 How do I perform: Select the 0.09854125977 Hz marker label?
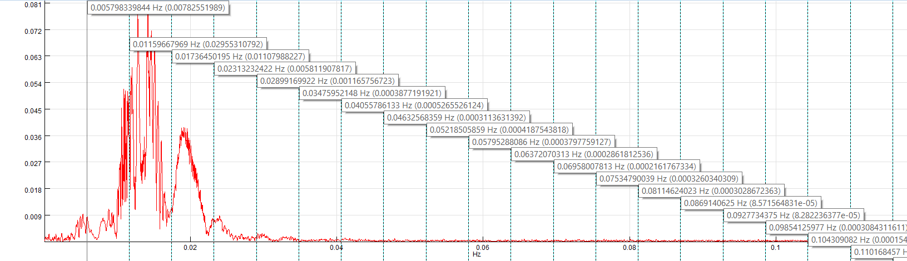tap(836, 228)
